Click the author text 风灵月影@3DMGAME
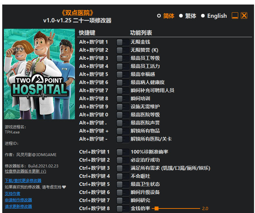Viewport: 255px width, 213px height. [x=36, y=155]
